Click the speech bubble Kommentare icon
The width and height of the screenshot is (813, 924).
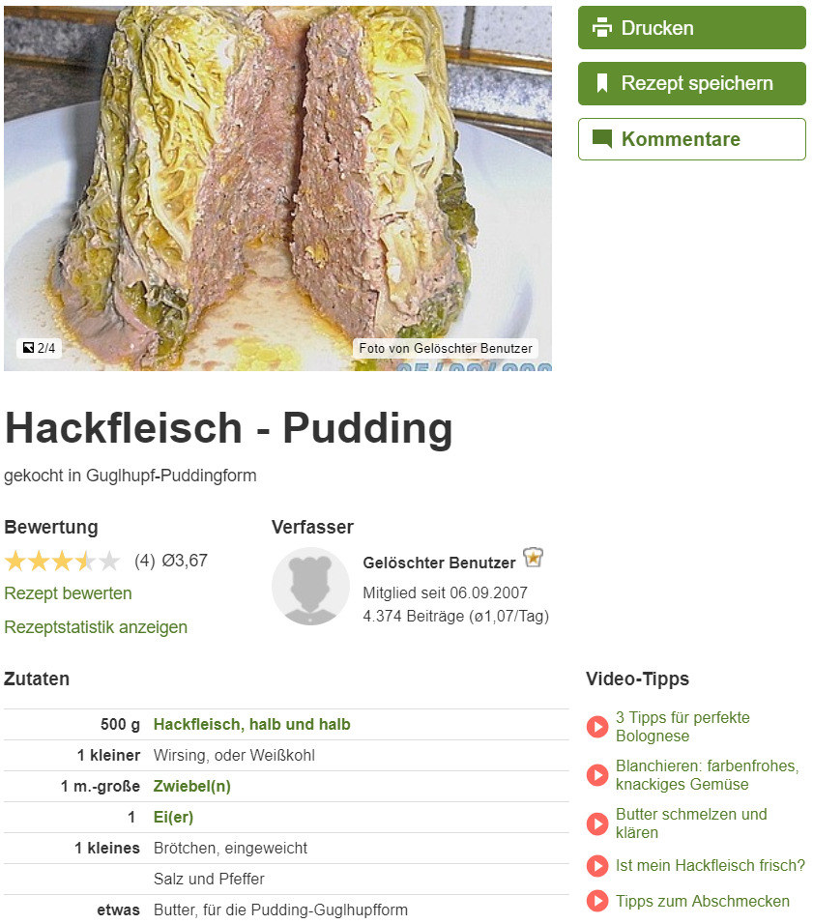(602, 139)
